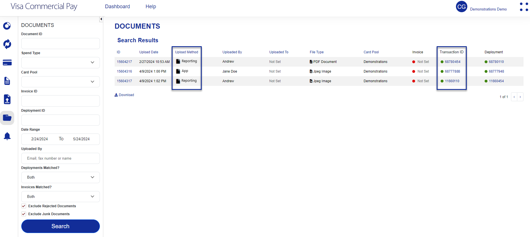
Task: Expand the Card Pool dropdown
Action: click(60, 82)
